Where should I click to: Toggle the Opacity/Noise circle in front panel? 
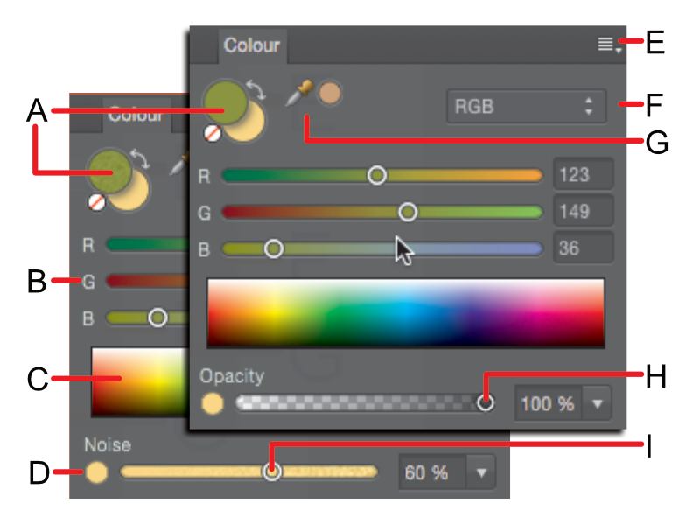point(213,403)
